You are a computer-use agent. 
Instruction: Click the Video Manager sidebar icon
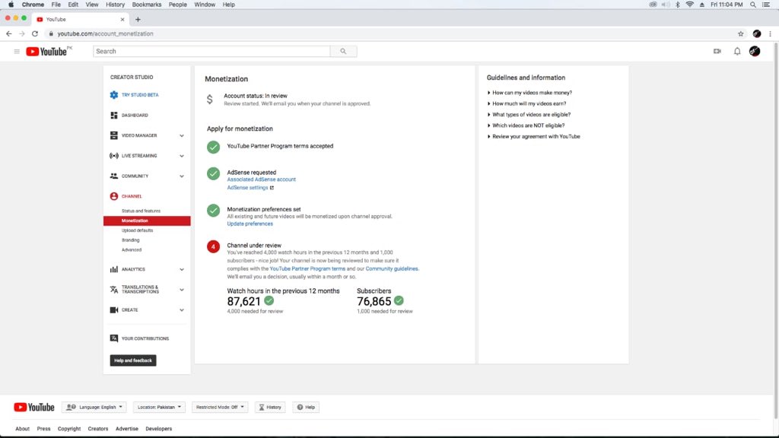tap(114, 135)
